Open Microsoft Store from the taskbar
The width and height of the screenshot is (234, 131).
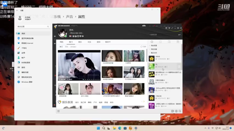[x=125, y=128]
